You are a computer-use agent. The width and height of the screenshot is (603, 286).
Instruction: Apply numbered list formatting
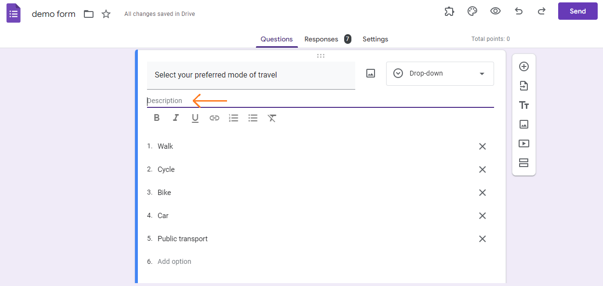233,117
